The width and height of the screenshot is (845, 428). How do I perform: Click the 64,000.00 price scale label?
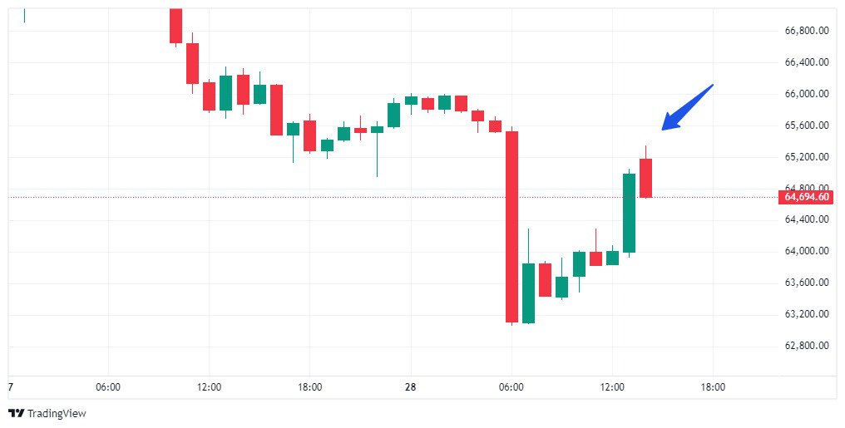click(x=806, y=251)
